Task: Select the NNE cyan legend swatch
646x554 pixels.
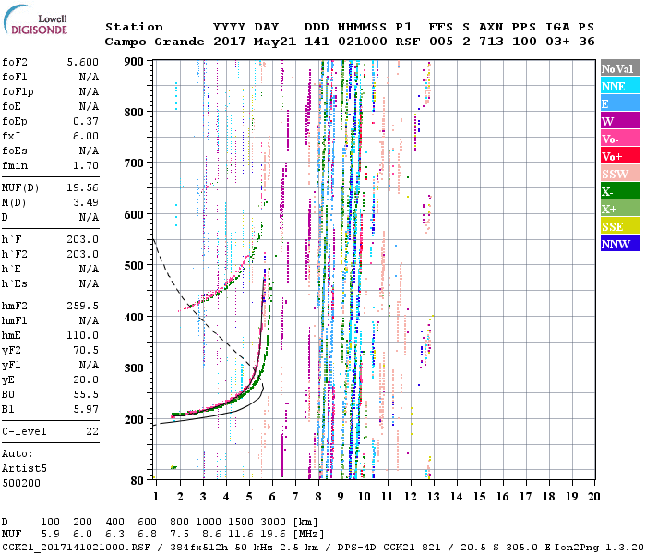Action: click(620, 86)
